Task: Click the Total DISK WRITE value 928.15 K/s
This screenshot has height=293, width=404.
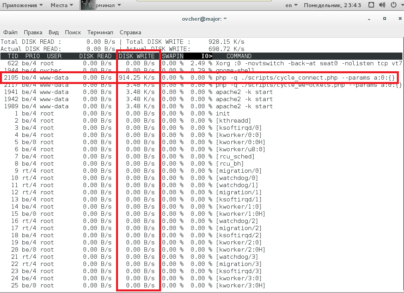Action: click(x=227, y=42)
